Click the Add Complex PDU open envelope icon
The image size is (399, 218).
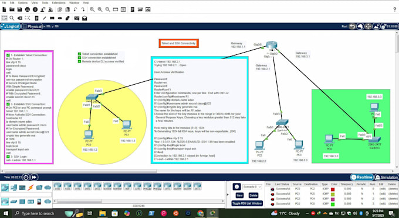pyautogui.click(x=84, y=18)
